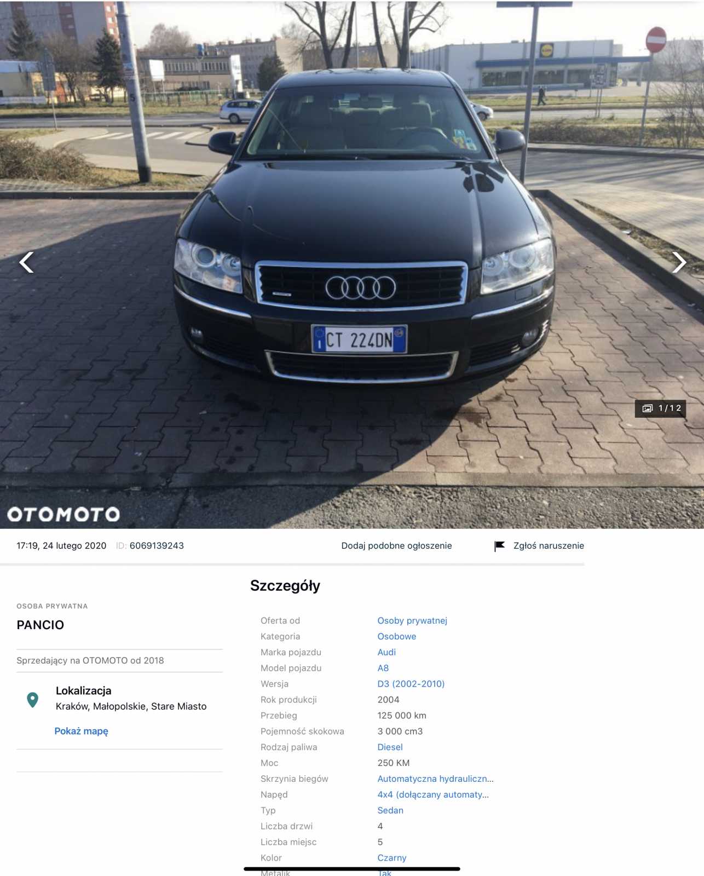Select version 'D3 (2002-2010)' link
Viewport: 704px width, 876px height.
(x=411, y=684)
